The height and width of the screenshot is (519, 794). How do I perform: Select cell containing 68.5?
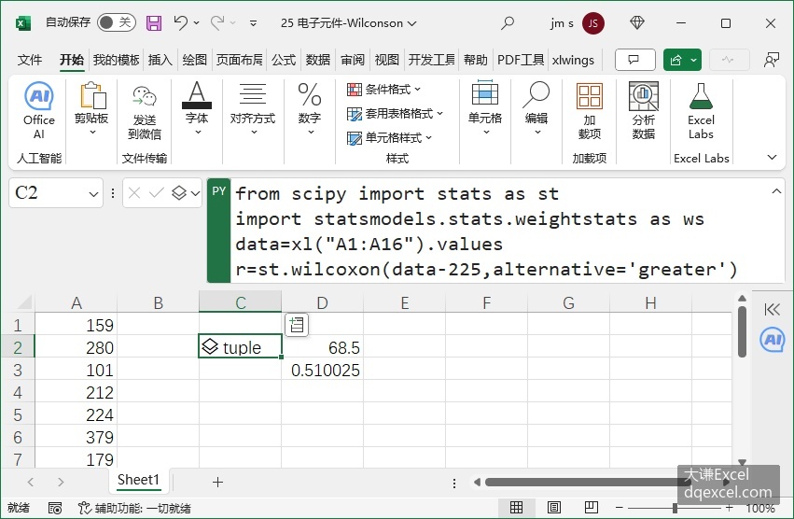point(322,347)
